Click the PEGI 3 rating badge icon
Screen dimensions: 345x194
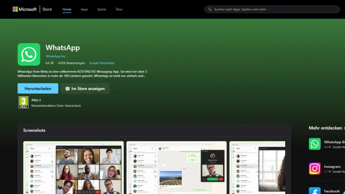coord(23,102)
